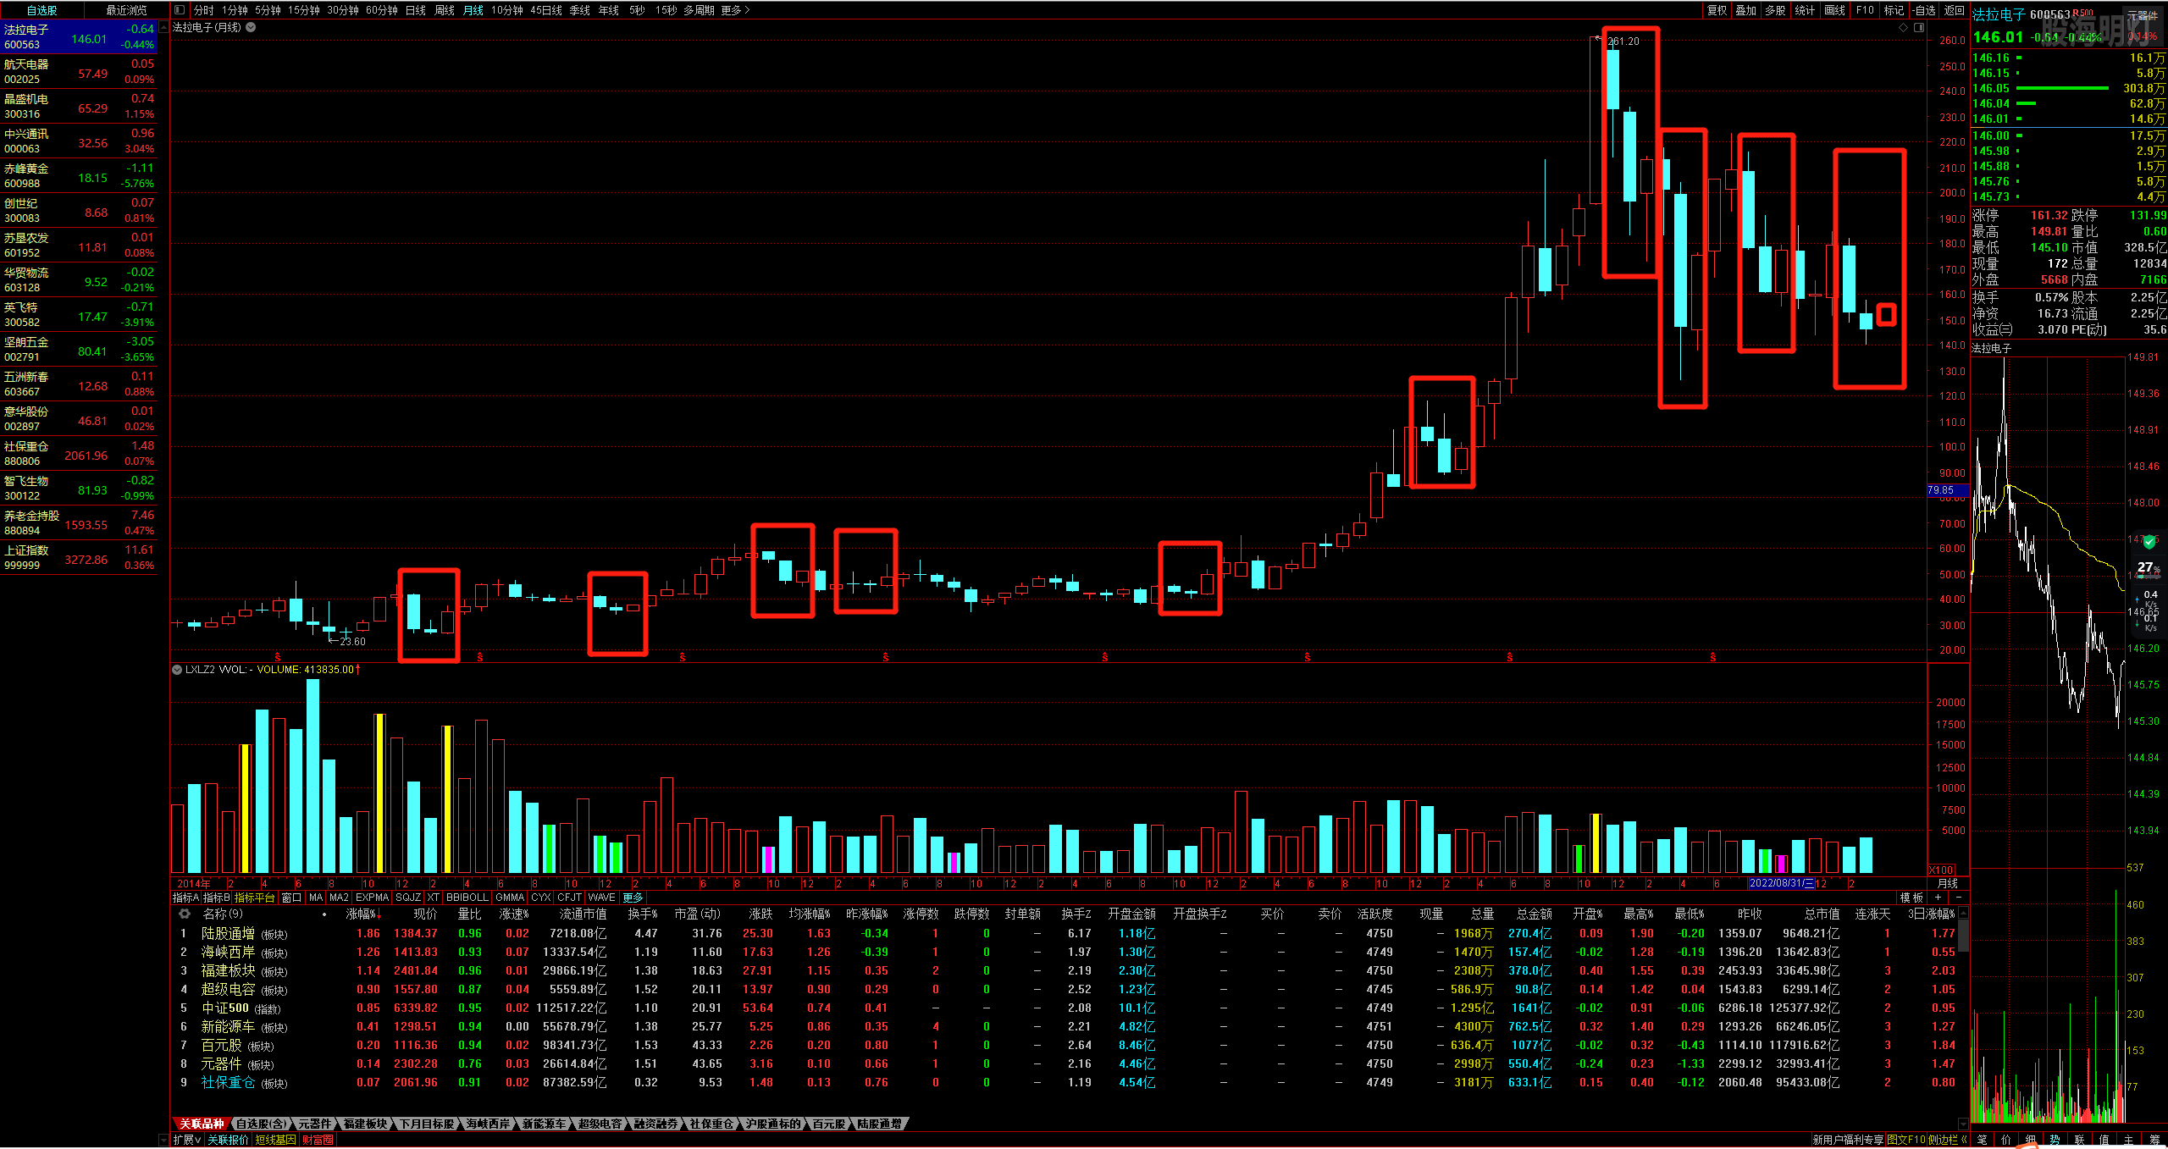Switch to 日线 chart period
2168x1149 pixels.
(x=415, y=10)
